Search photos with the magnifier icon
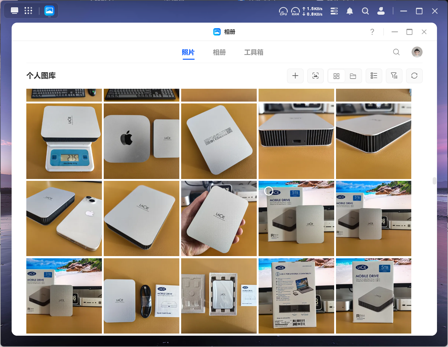The width and height of the screenshot is (448, 347). pyautogui.click(x=396, y=52)
